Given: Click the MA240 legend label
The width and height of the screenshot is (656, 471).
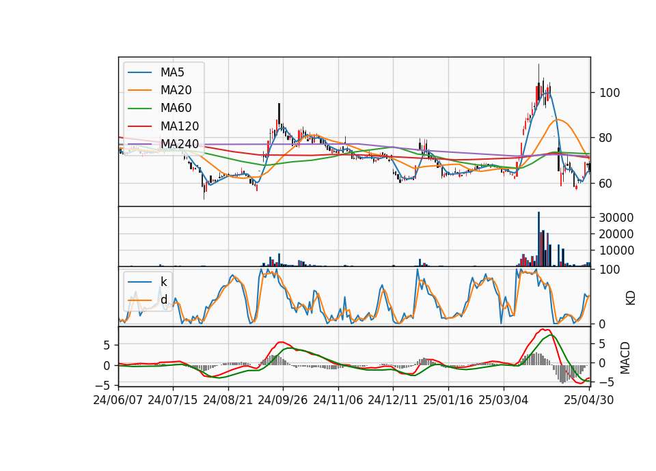Looking at the screenshot, I should click(180, 144).
